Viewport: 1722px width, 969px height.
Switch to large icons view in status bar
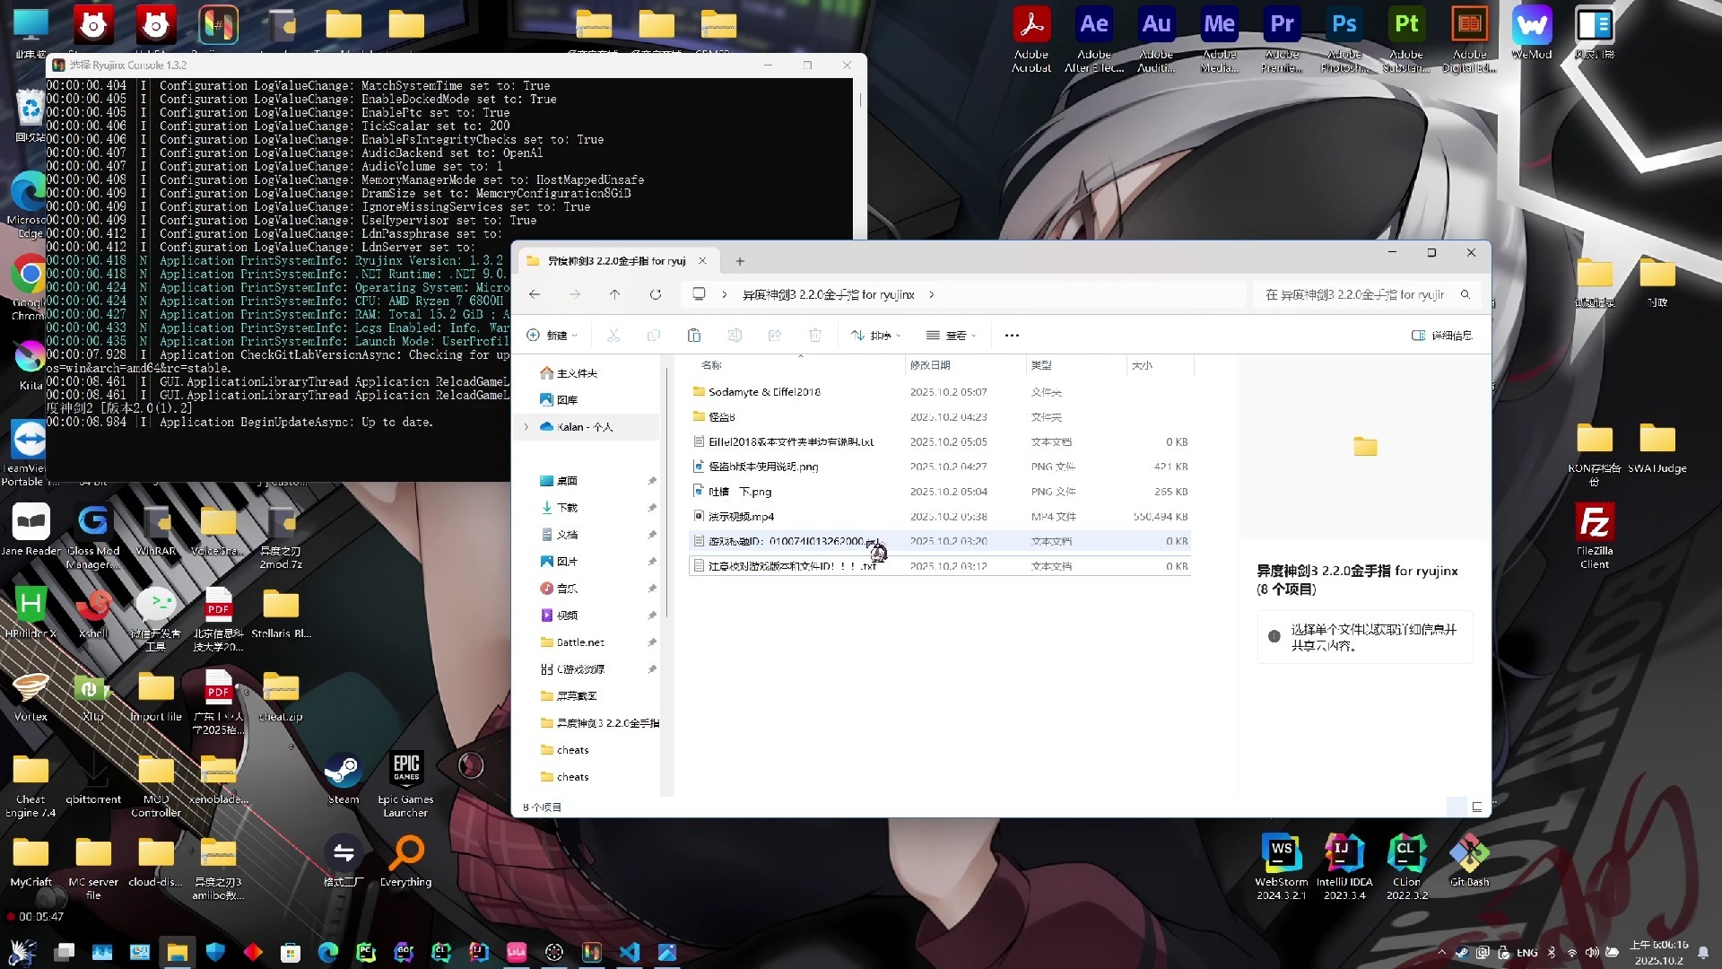[1476, 807]
